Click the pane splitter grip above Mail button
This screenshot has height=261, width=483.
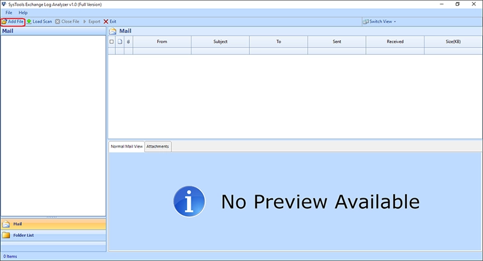tap(51, 218)
